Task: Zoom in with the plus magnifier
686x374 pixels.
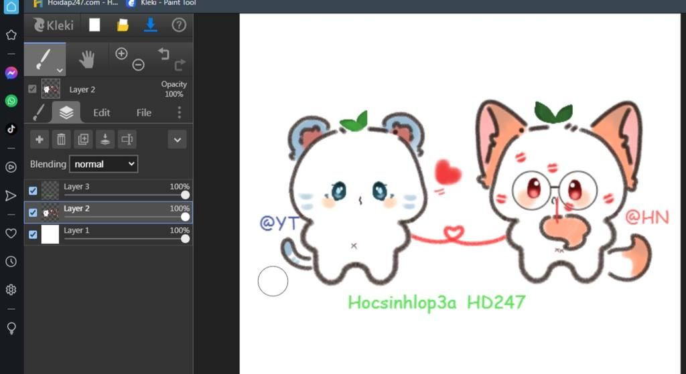Action: pos(121,54)
